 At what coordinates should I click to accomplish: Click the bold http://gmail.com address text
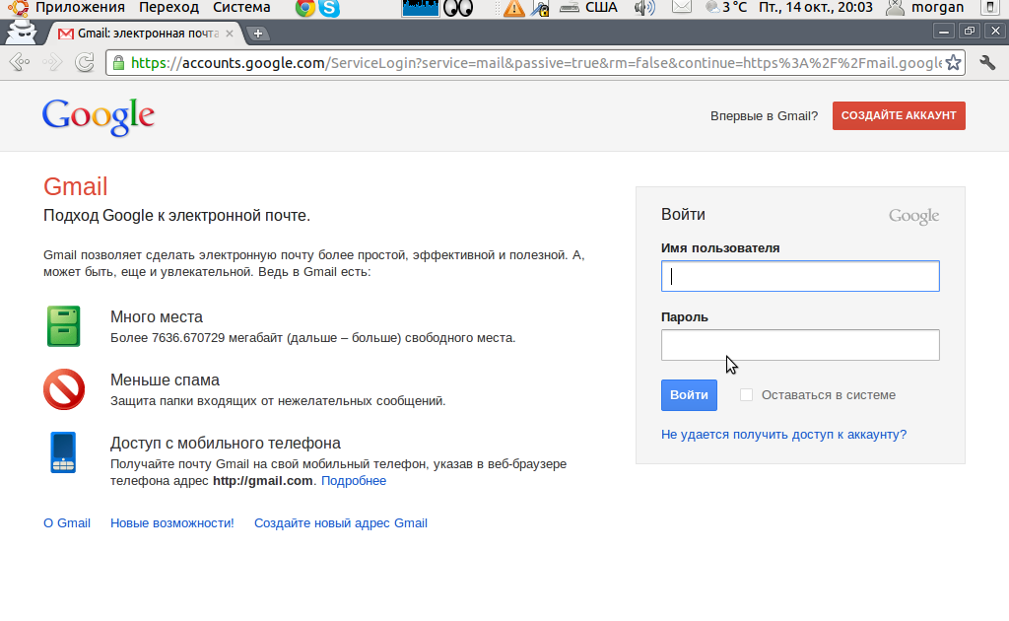(x=262, y=481)
